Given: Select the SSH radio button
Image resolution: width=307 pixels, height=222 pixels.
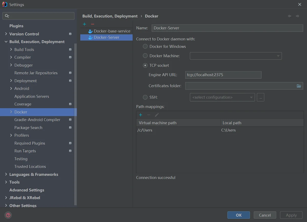Looking at the screenshot, I should point(145,97).
